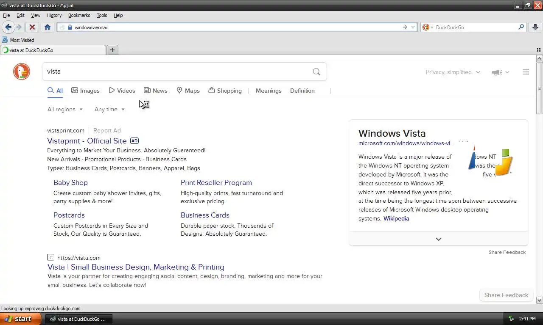Screen dimensions: 543x325
Task: Open the All regions filter dropdown
Action: point(65,109)
